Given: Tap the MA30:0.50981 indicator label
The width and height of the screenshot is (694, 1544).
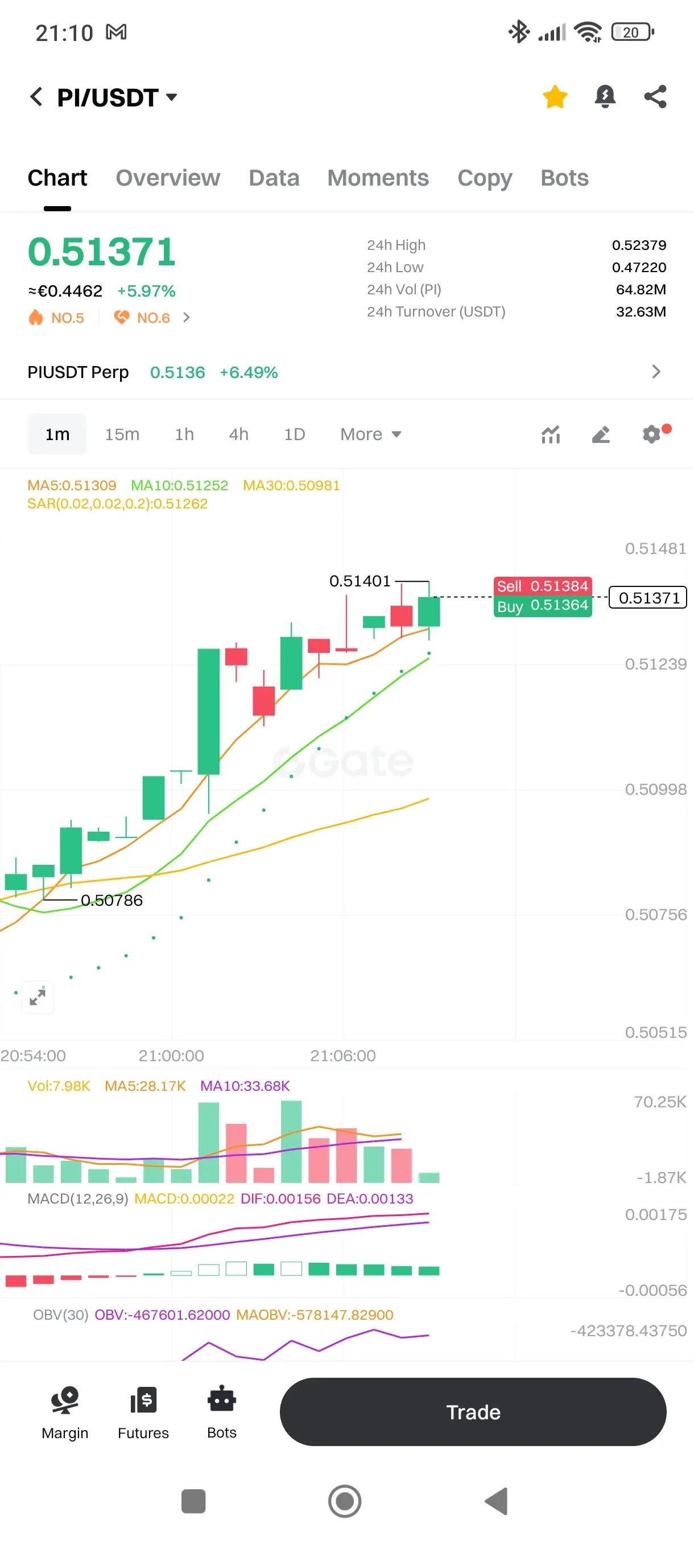Looking at the screenshot, I should tap(291, 486).
